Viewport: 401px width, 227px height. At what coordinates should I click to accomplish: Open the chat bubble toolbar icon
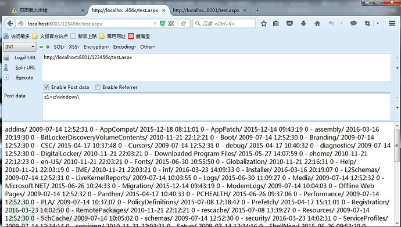[x=353, y=23]
